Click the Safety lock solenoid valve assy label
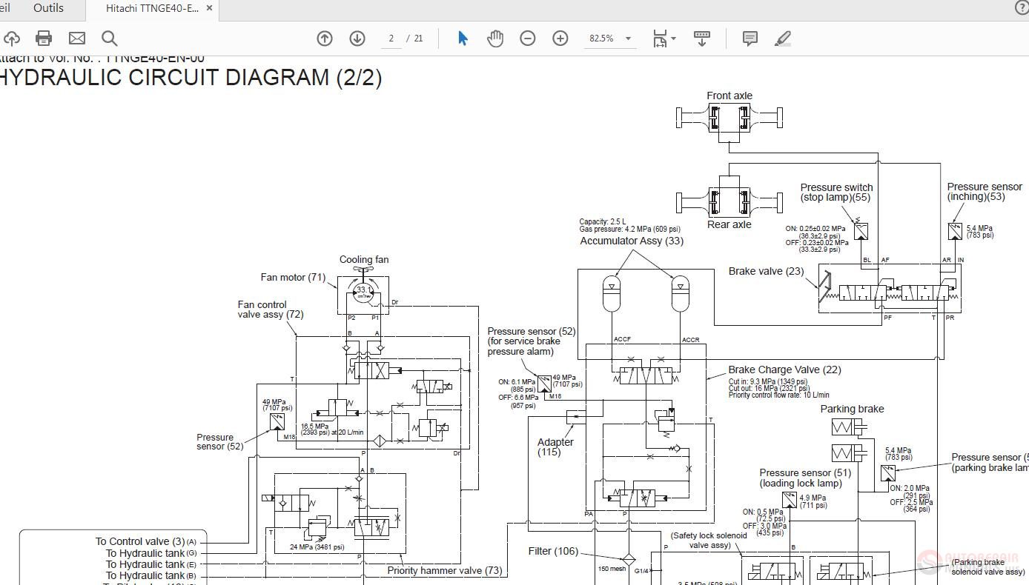 pyautogui.click(x=709, y=541)
